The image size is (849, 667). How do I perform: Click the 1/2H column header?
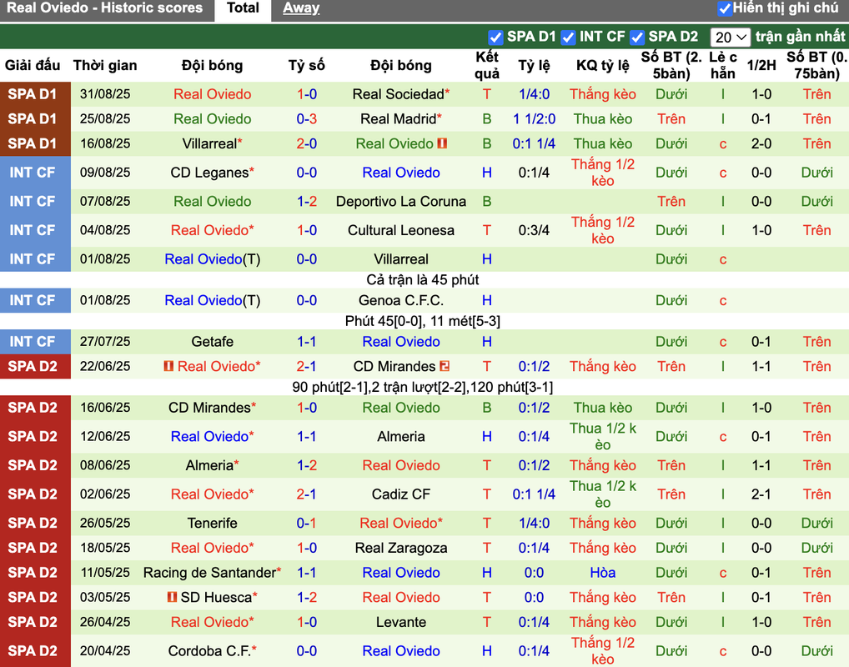click(761, 66)
